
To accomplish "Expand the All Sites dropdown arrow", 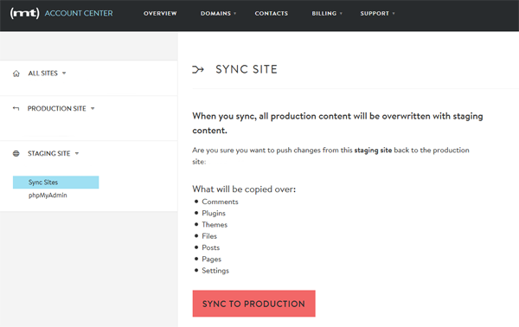I will (x=64, y=74).
